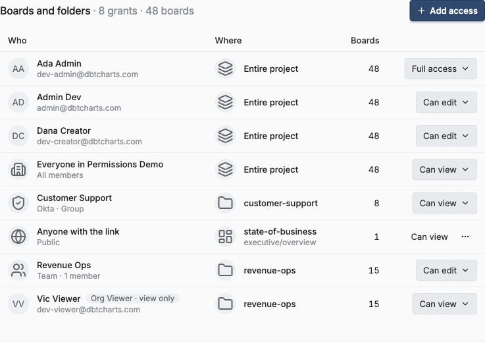Open Dana Creator's Can edit dropdown
Image resolution: width=485 pixels, height=342 pixels.
pyautogui.click(x=446, y=136)
